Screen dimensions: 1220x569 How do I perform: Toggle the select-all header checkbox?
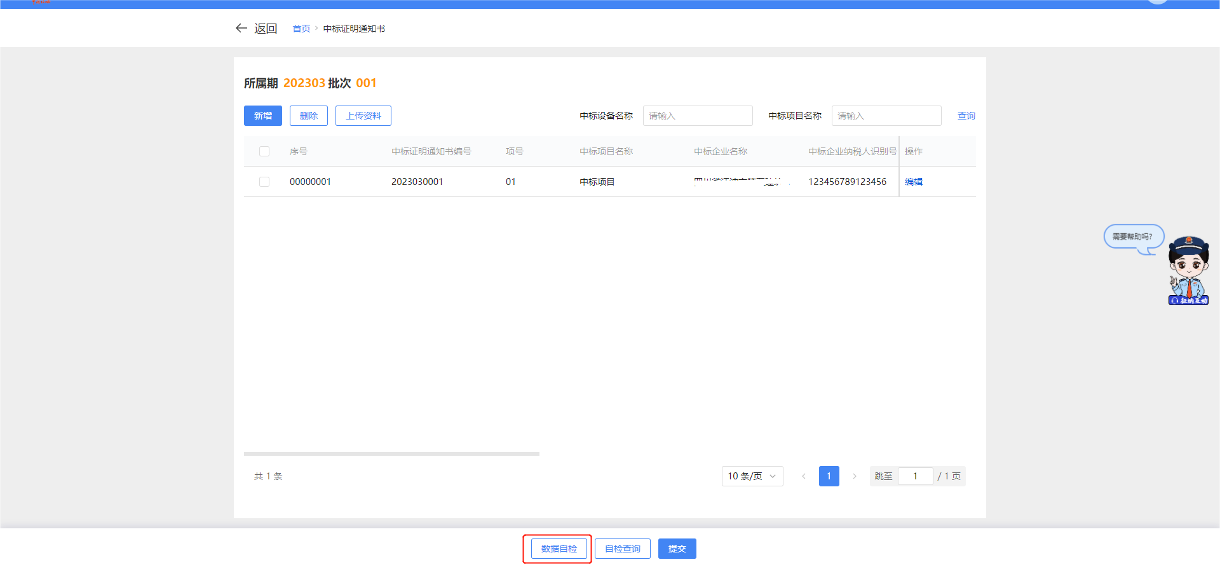coord(264,151)
